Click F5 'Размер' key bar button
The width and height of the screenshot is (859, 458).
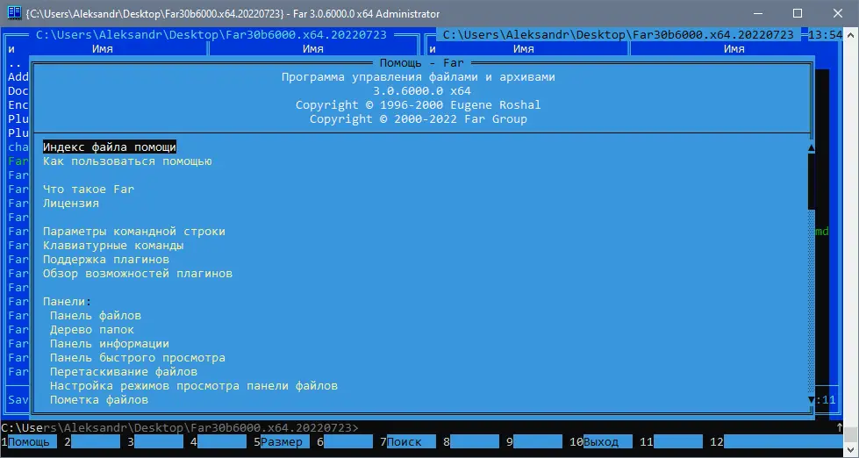click(x=285, y=442)
